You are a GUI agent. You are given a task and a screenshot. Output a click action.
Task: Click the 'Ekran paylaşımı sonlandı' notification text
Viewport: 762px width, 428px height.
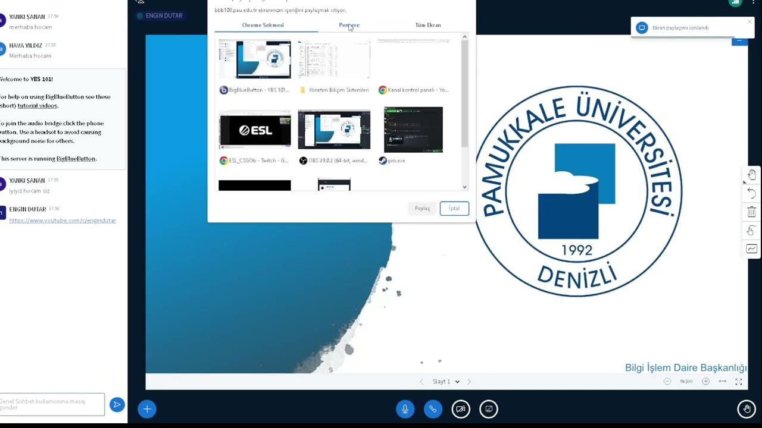680,28
